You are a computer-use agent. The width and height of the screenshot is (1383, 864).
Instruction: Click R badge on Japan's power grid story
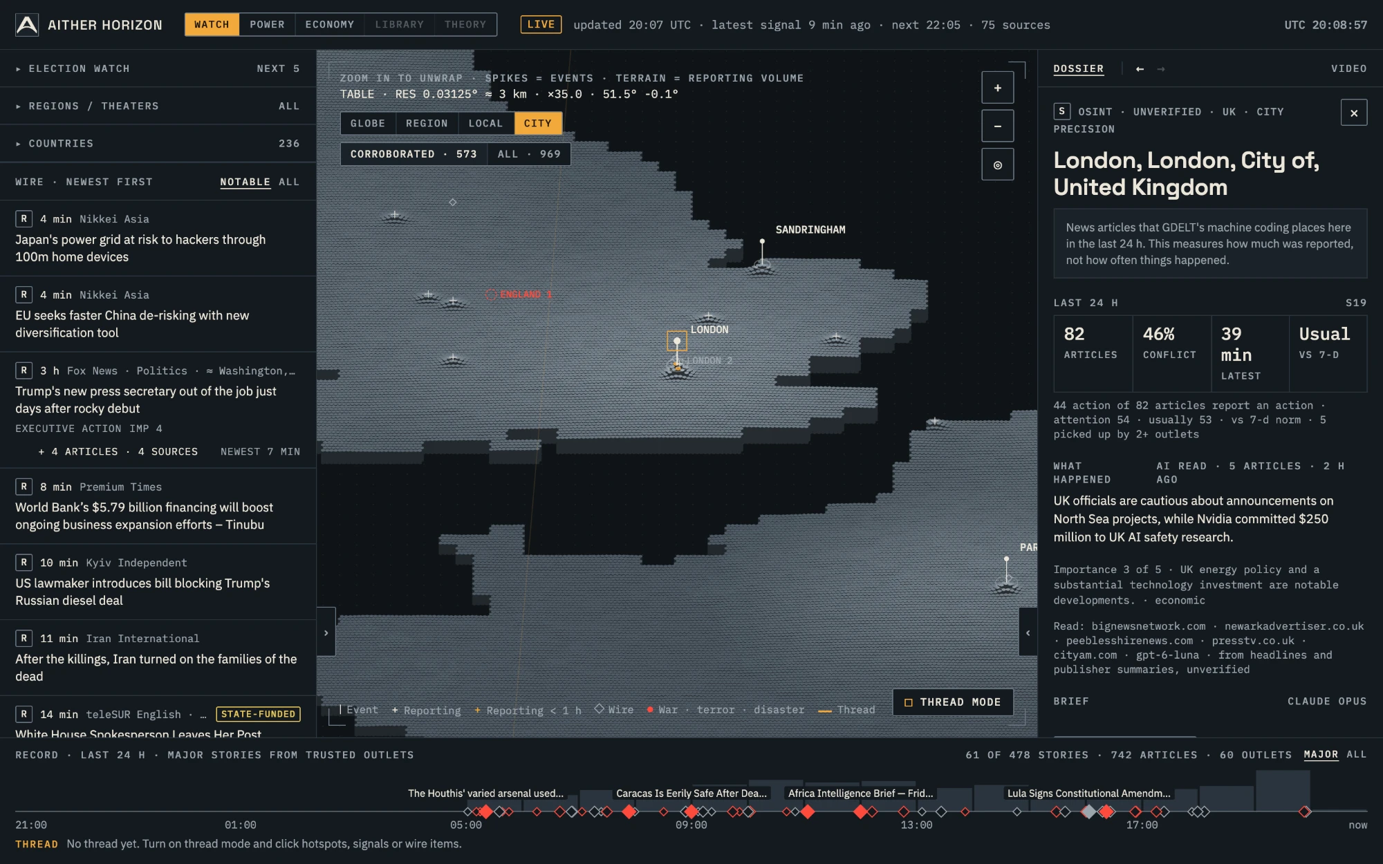pos(24,218)
